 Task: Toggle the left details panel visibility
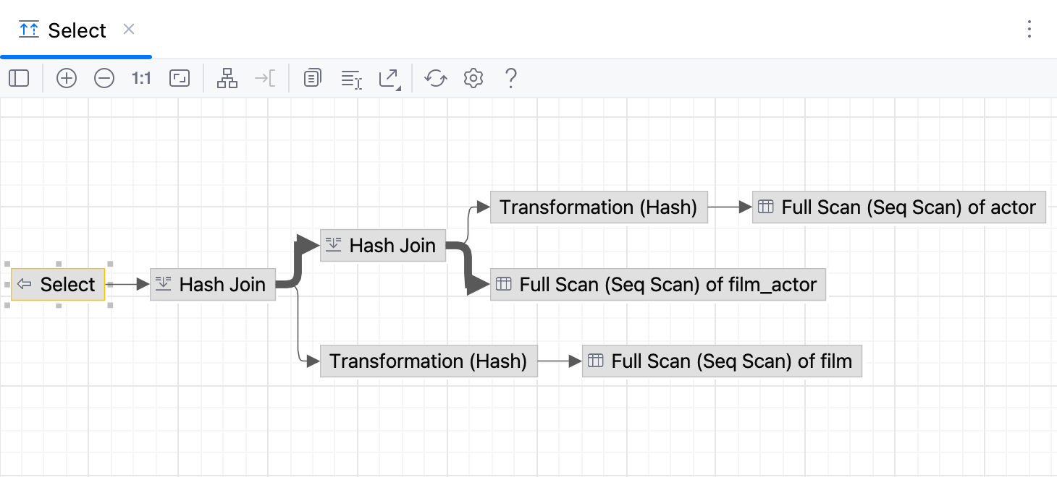(x=19, y=78)
